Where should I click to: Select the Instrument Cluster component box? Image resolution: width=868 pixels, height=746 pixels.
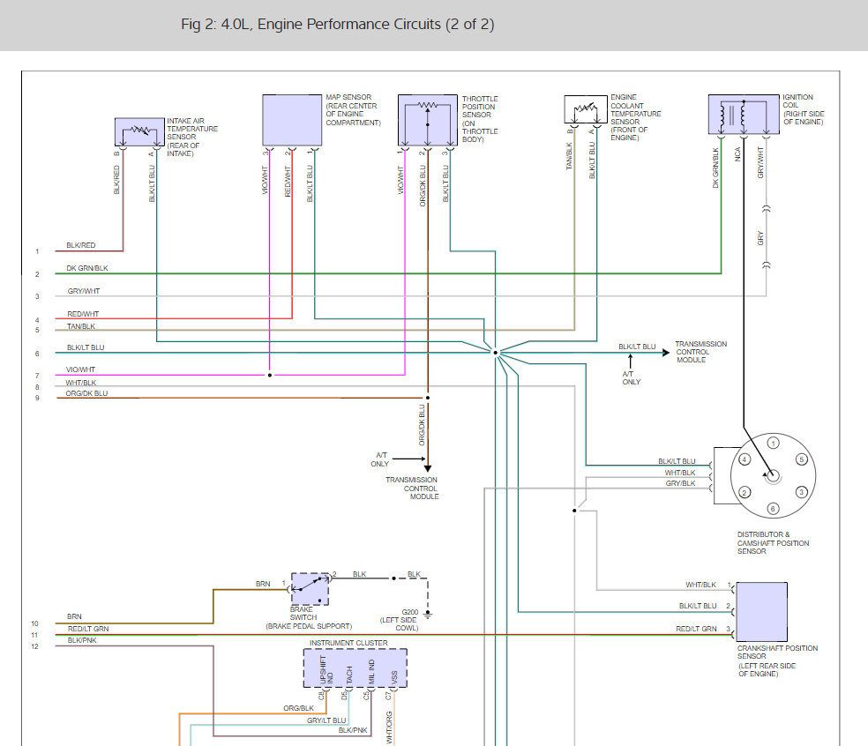pyautogui.click(x=355, y=669)
